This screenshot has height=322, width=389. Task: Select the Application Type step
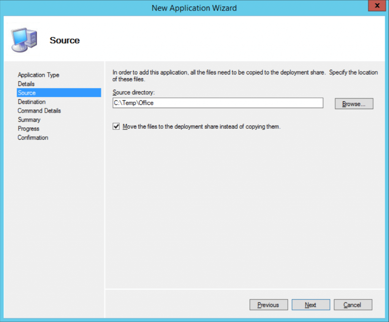38,75
